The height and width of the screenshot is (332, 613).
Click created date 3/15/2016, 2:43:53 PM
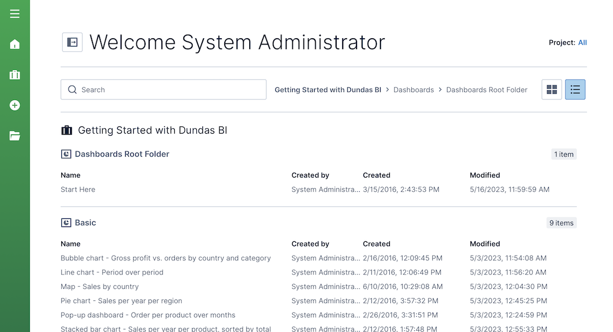pyautogui.click(x=401, y=190)
